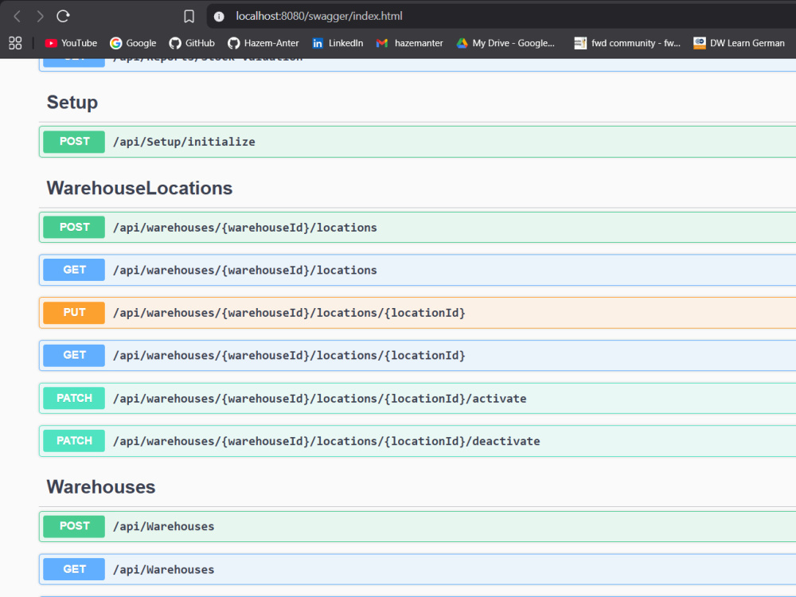Expand PATCH locations/{locationId}/activate endpoint

417,399
